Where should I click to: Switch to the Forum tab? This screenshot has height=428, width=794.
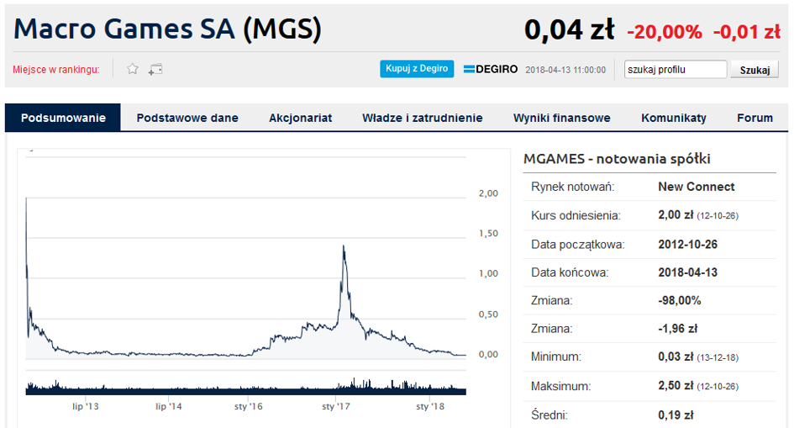[x=755, y=118]
